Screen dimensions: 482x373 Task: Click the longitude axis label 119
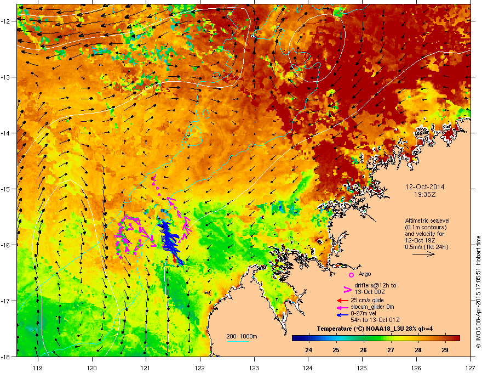[x=38, y=368]
